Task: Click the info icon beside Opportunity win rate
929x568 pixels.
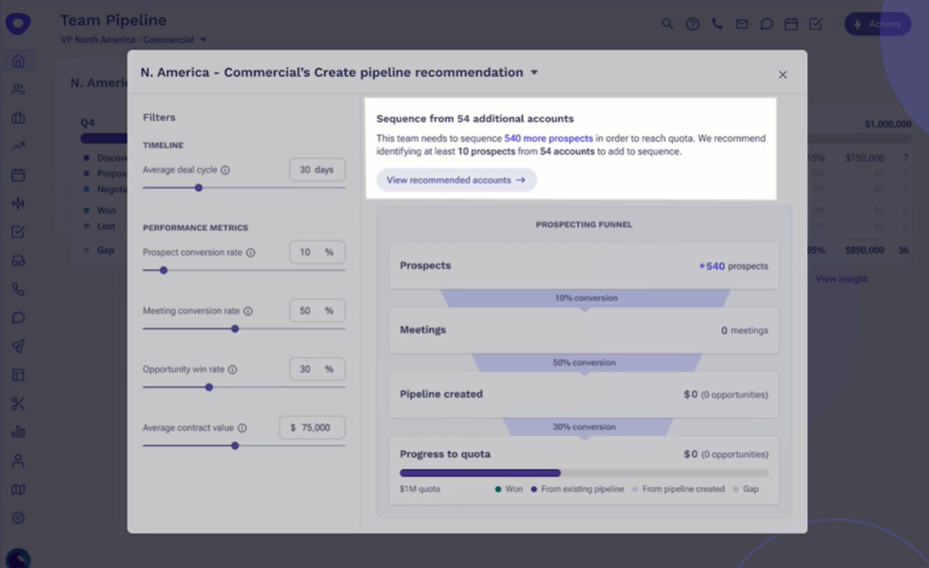Action: (233, 369)
